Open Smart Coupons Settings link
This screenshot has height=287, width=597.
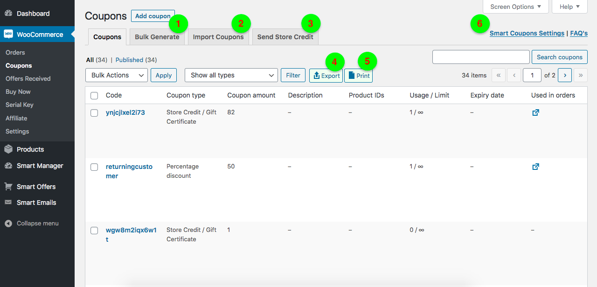pos(527,34)
